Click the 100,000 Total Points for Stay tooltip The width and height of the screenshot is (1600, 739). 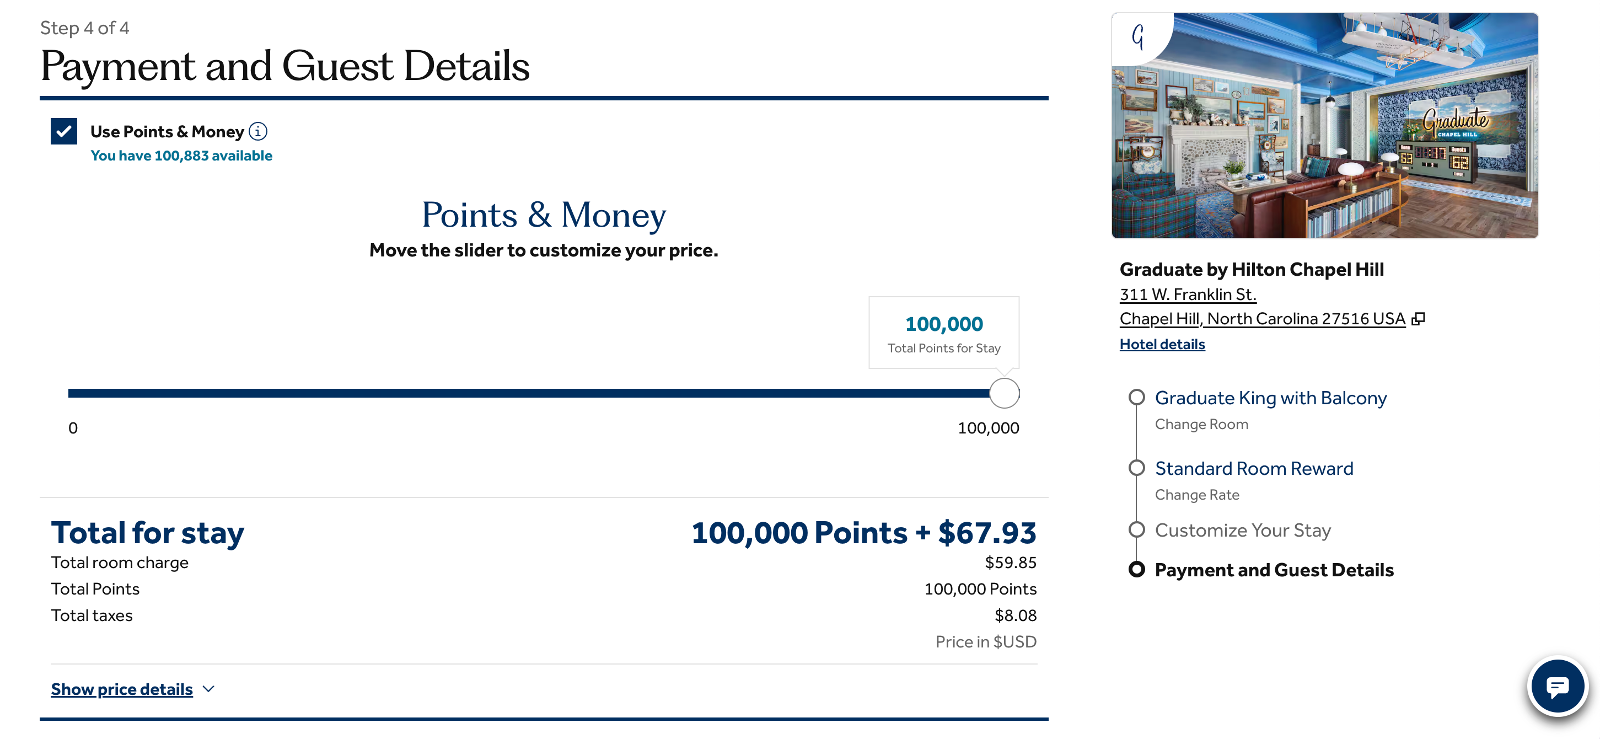tap(943, 333)
